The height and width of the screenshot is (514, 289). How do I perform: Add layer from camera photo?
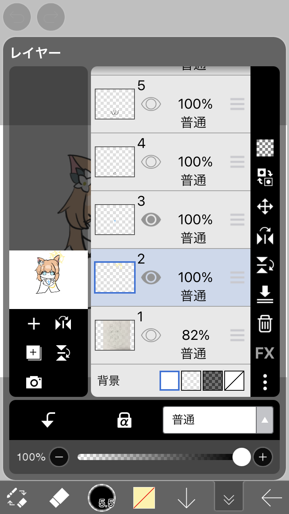click(34, 382)
